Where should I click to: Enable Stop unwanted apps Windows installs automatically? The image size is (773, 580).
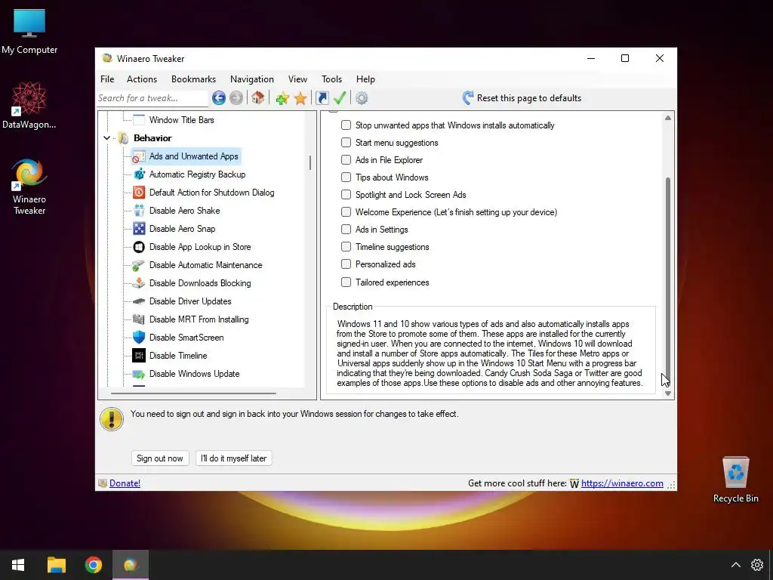[x=346, y=125]
